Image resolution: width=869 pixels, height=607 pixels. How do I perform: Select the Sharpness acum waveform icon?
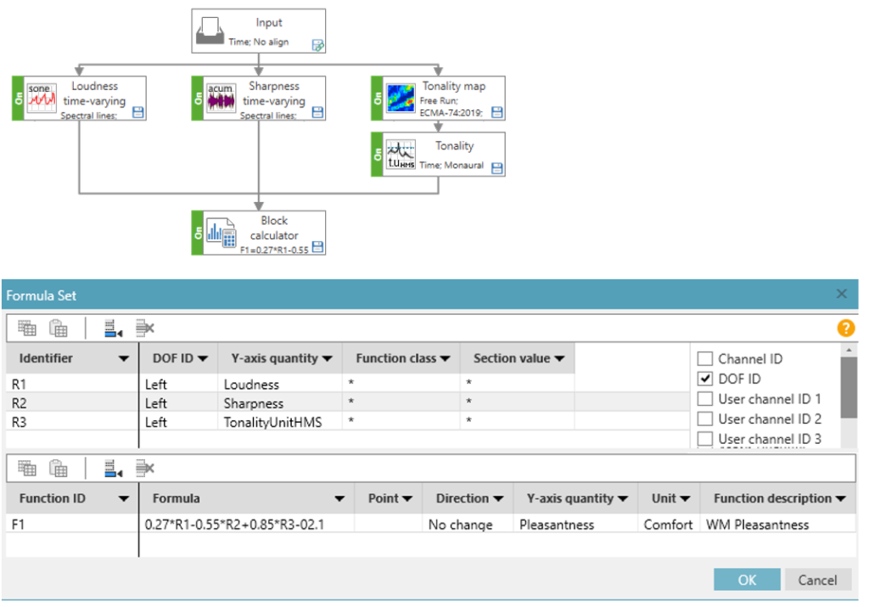pos(221,98)
